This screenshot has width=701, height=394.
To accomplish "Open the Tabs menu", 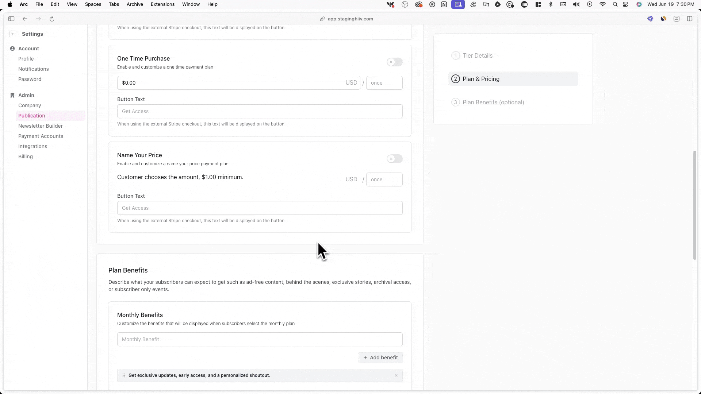I will [x=114, y=4].
